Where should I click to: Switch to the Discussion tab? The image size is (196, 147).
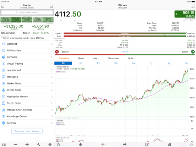[113, 58]
